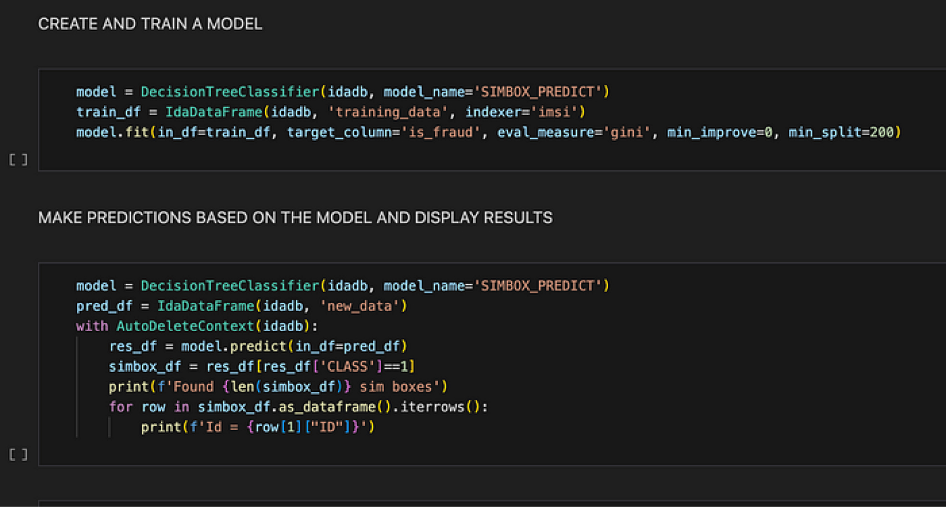
Task: Click the AutoDeleteContext call
Action: [185, 326]
